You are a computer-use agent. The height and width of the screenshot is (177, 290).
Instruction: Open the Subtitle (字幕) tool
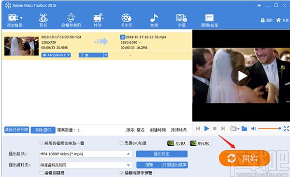[x=181, y=21]
